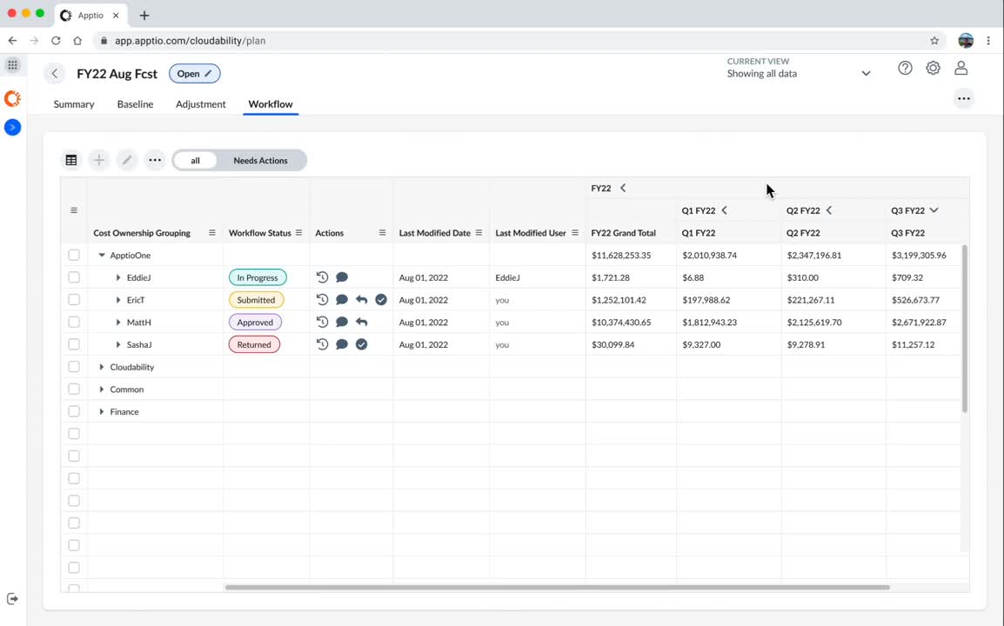Open Workflow Status column menu

[x=298, y=233]
